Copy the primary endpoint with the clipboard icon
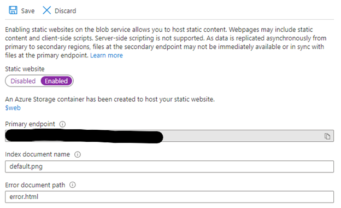The image size is (341, 208). (x=327, y=136)
